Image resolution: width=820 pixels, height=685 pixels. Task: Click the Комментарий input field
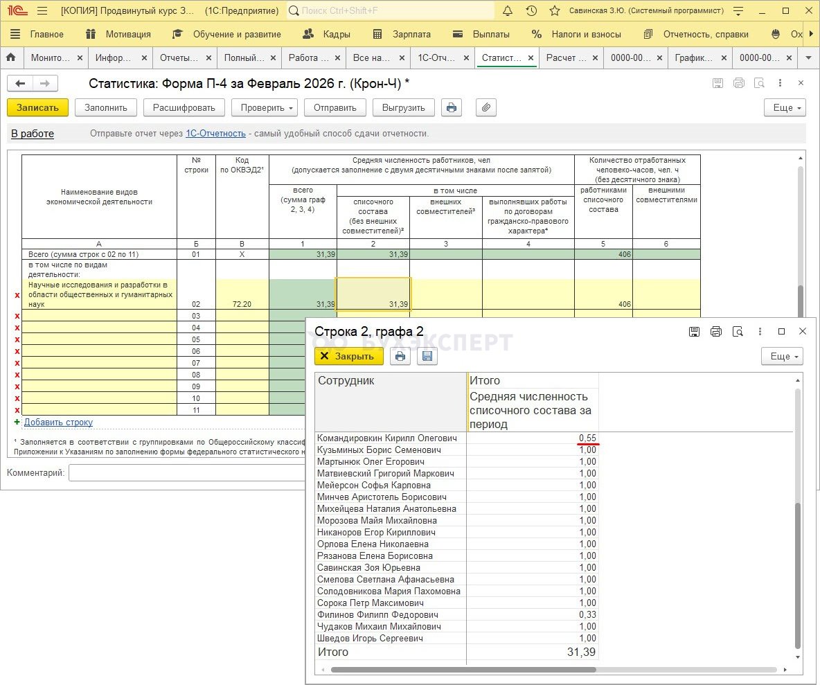[187, 473]
